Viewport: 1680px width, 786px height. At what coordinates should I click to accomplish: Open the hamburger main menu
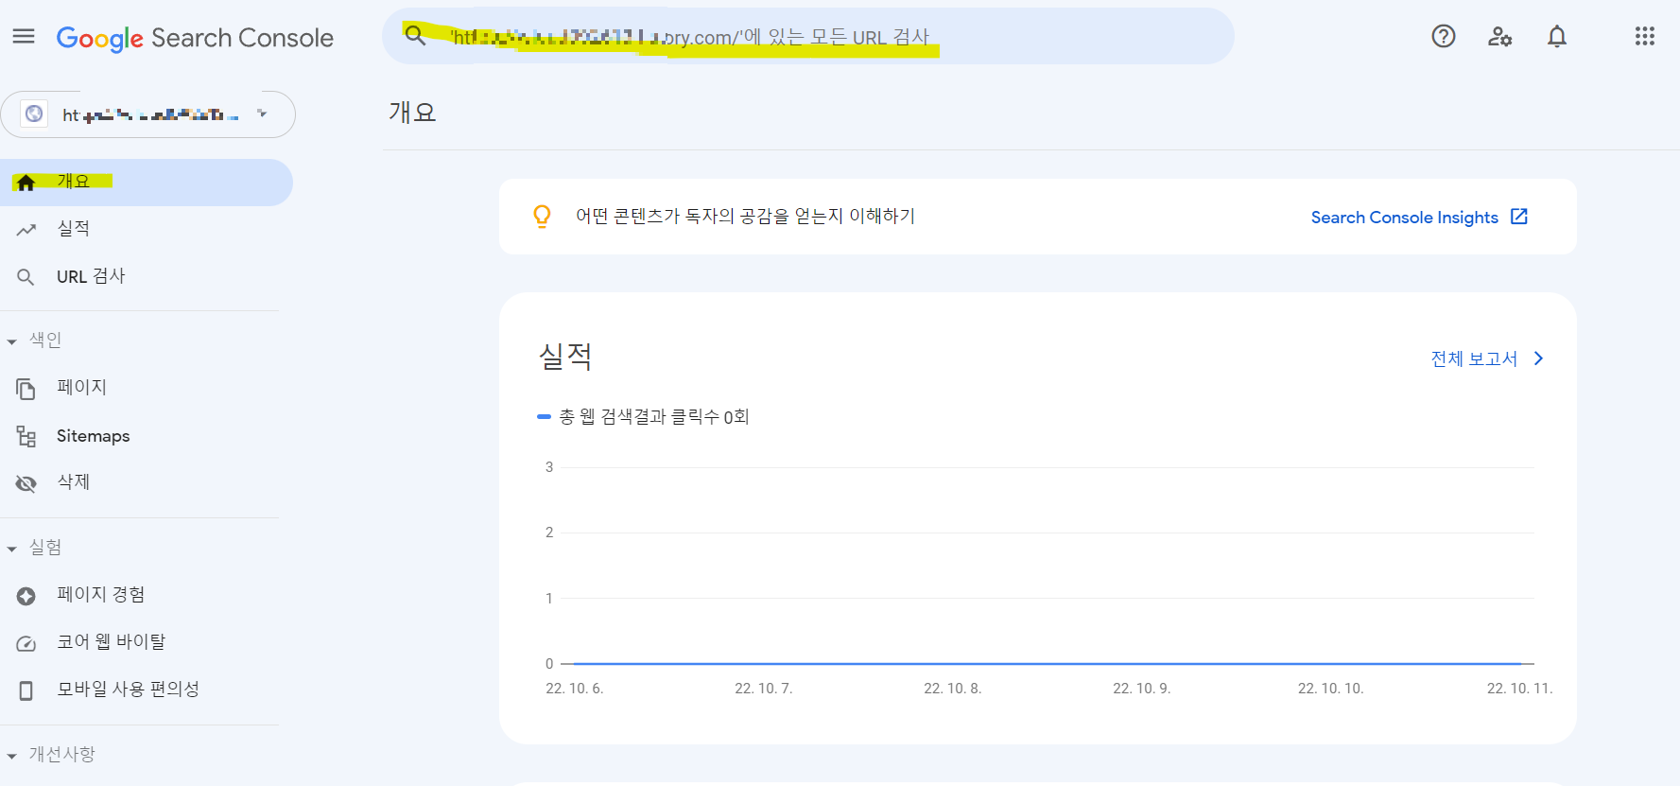point(24,37)
